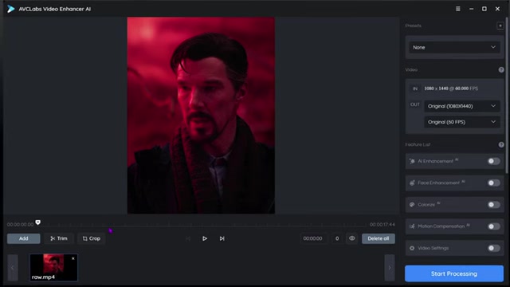
Task: Click the Video Settings gear icon
Action: tap(412, 248)
